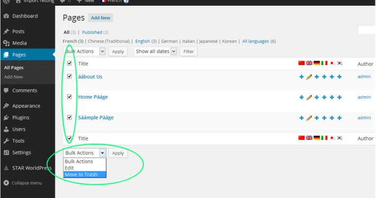Click the Appearance brush icon

click(6, 106)
